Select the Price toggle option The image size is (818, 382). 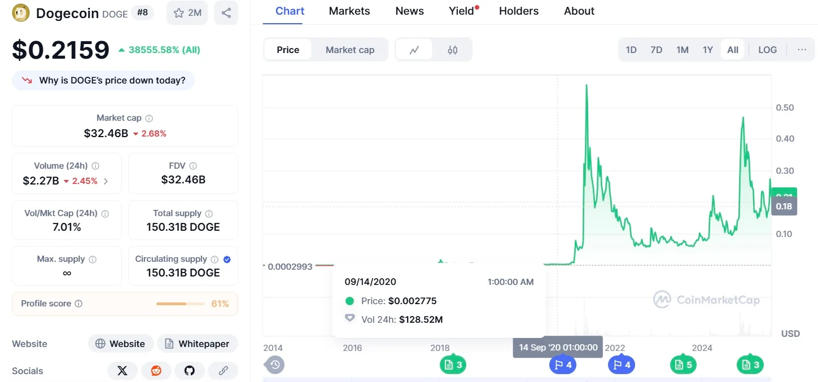coord(288,50)
